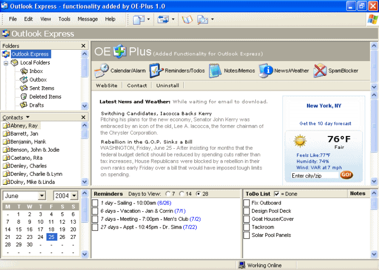Open the Help menu
The height and width of the screenshot is (270, 379).
pos(110,19)
